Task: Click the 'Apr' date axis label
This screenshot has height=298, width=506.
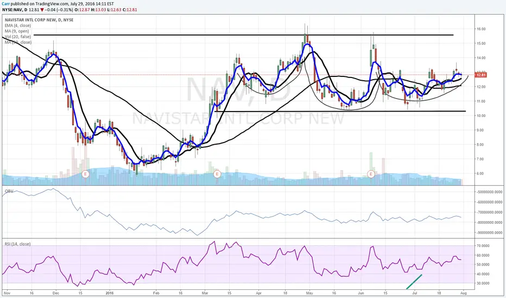Action: coord(258,293)
